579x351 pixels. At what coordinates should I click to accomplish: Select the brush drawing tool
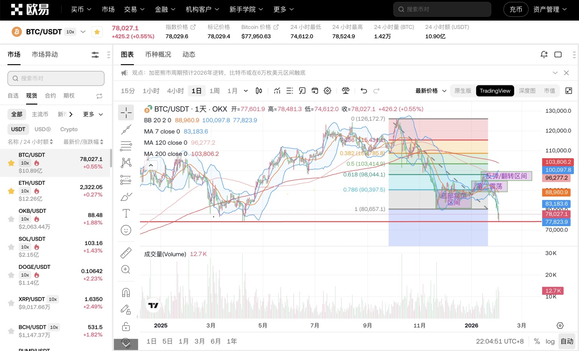tap(126, 196)
